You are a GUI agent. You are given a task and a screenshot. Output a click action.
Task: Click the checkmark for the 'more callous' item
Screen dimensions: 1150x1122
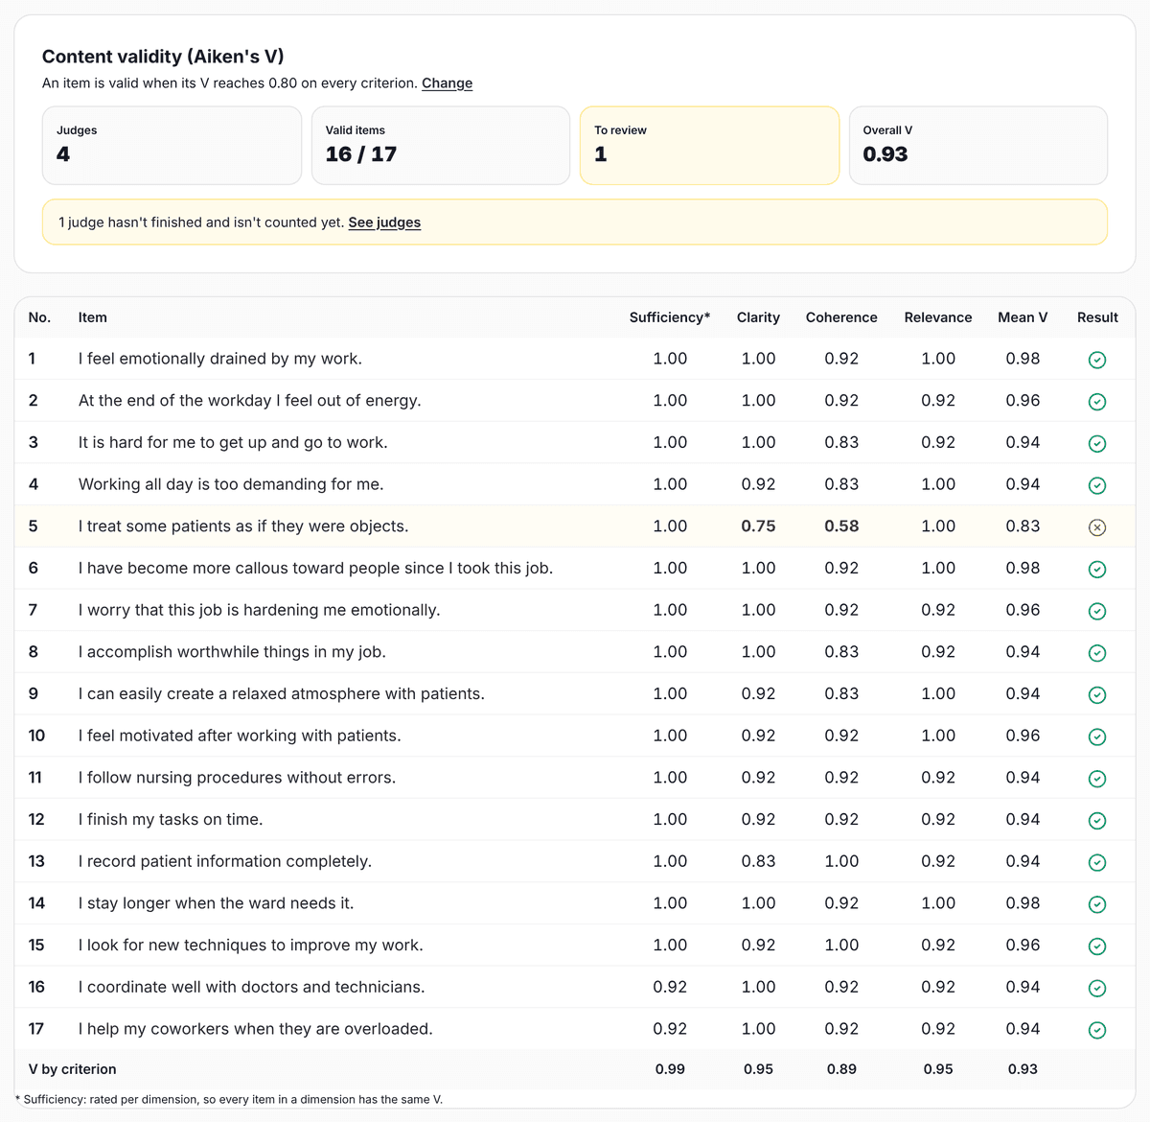[x=1097, y=570]
